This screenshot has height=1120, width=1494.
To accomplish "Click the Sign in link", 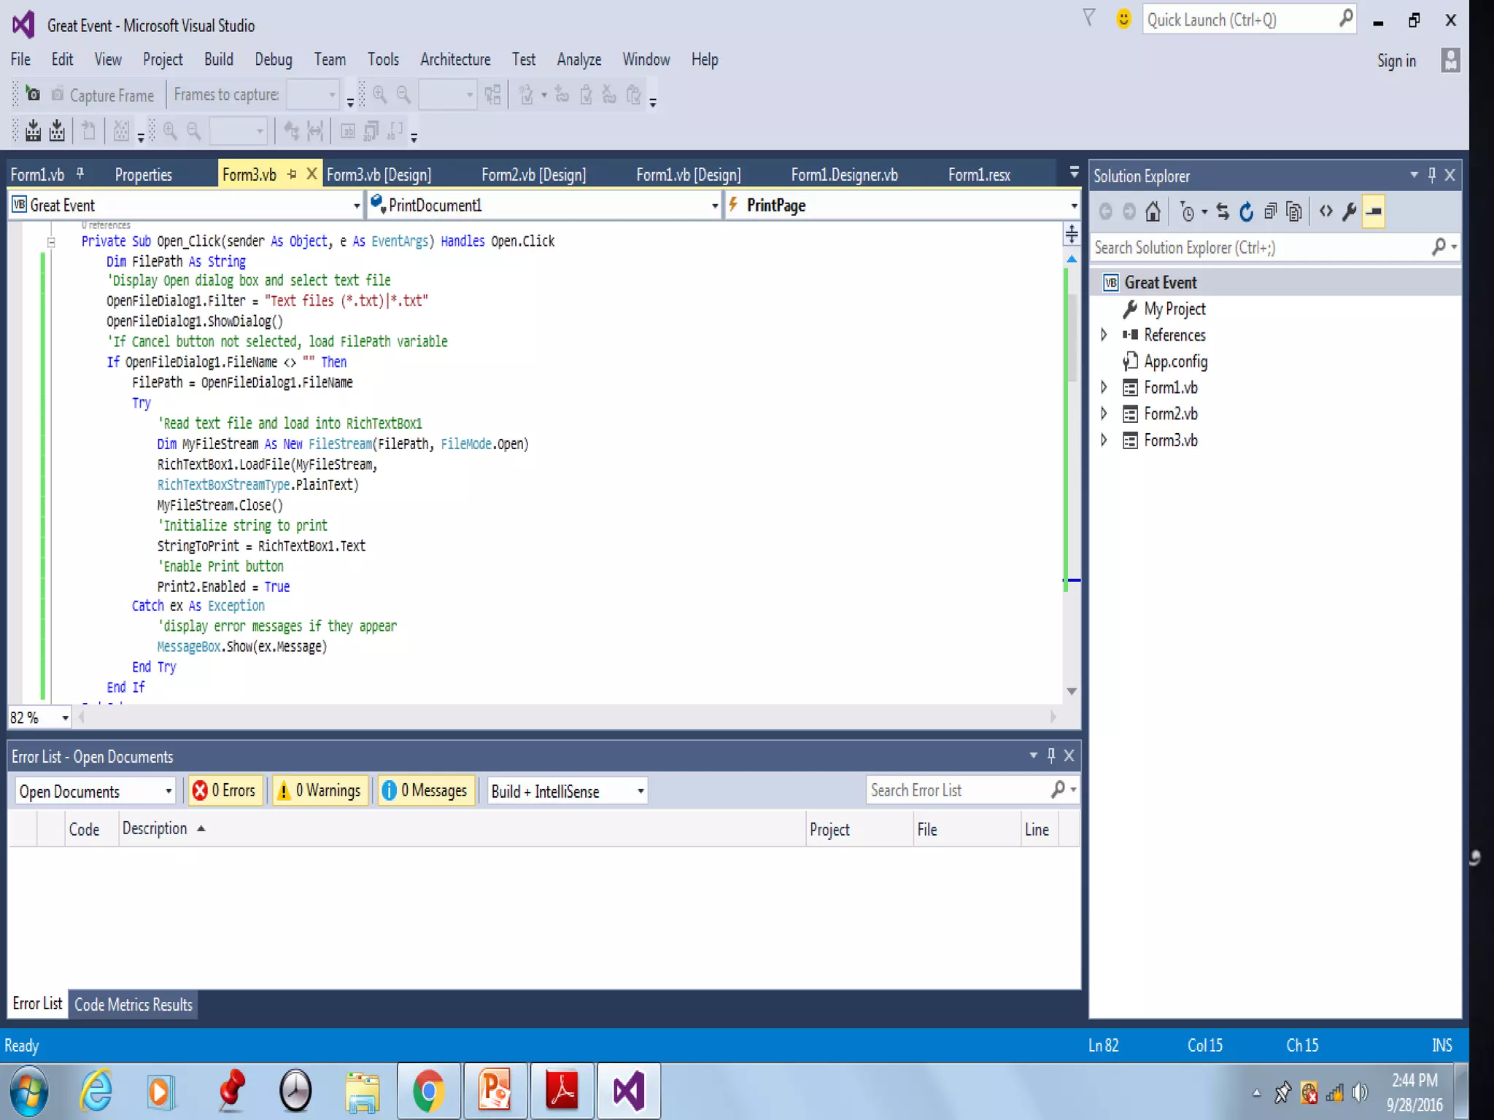I will click(x=1396, y=61).
